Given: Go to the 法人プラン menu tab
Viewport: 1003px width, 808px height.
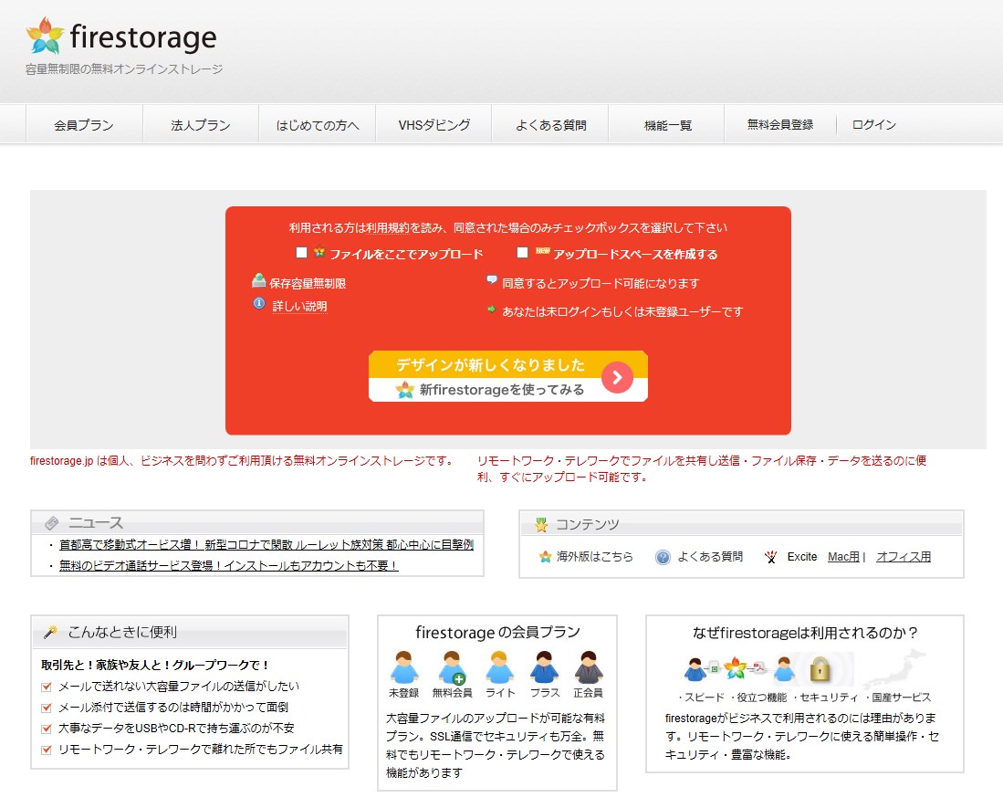Looking at the screenshot, I should (201, 125).
